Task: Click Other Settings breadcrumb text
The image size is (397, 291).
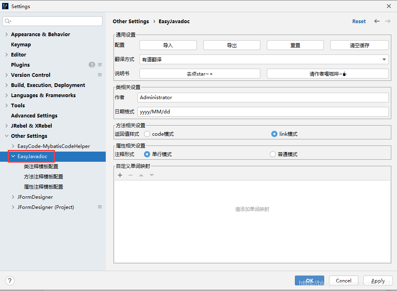Action: click(131, 21)
